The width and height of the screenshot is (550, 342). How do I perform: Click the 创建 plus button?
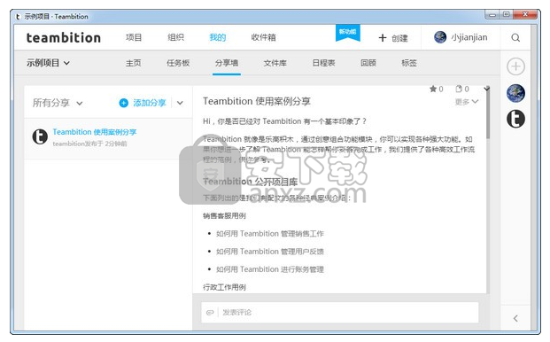point(393,37)
